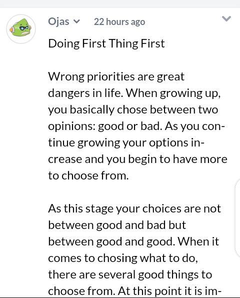Click the line 'between good and bad but'
240x298 pixels.
click(x=117, y=225)
